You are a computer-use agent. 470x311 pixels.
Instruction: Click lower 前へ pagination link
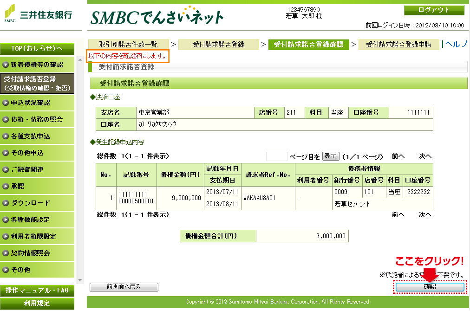tap(398, 215)
